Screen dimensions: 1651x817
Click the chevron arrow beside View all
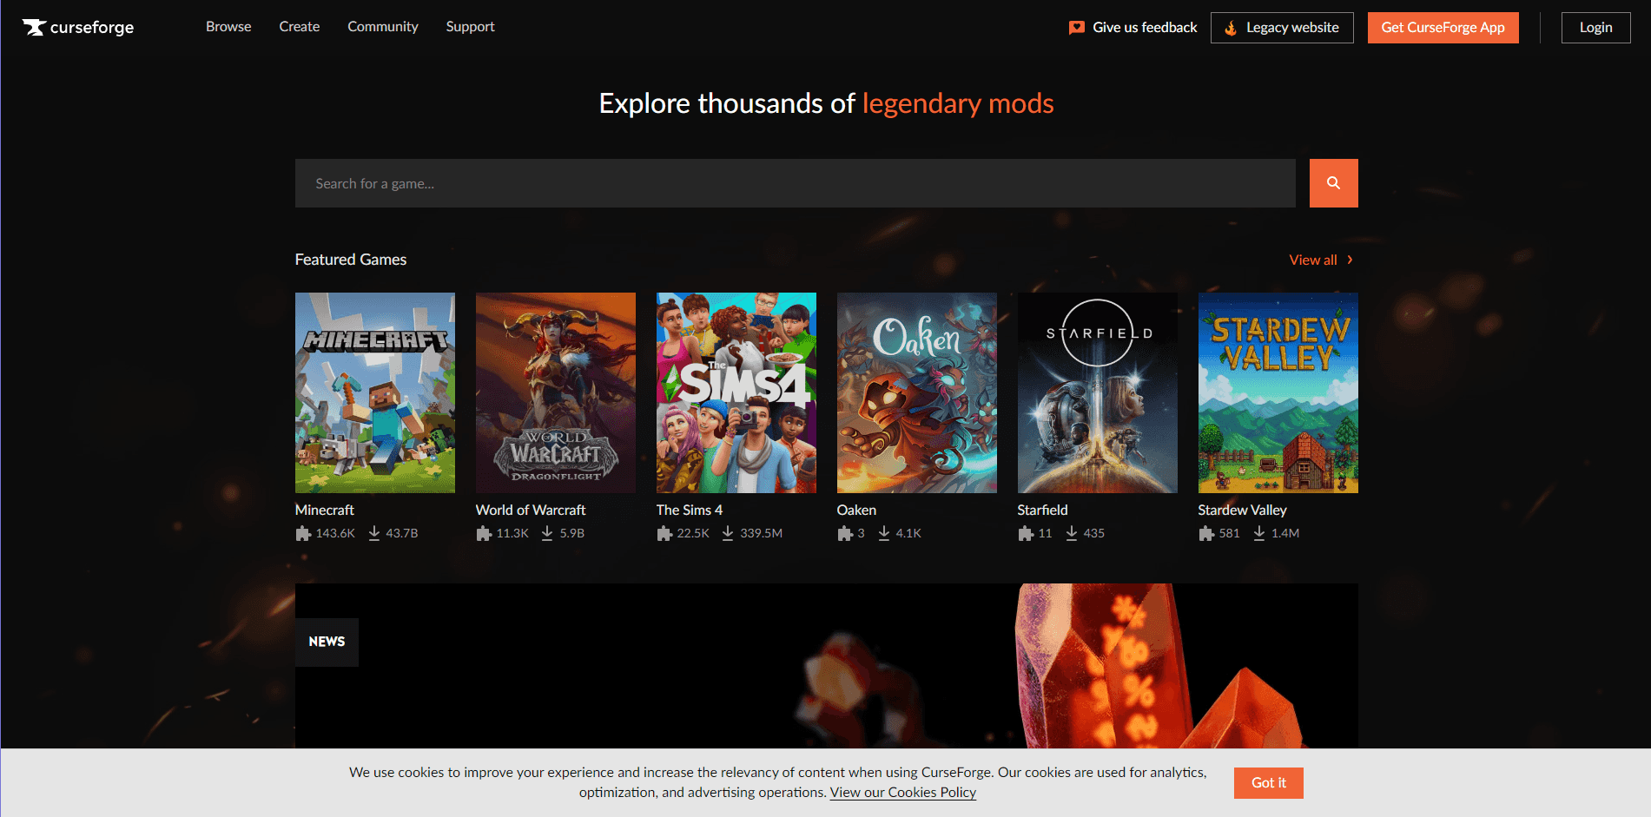pos(1350,260)
